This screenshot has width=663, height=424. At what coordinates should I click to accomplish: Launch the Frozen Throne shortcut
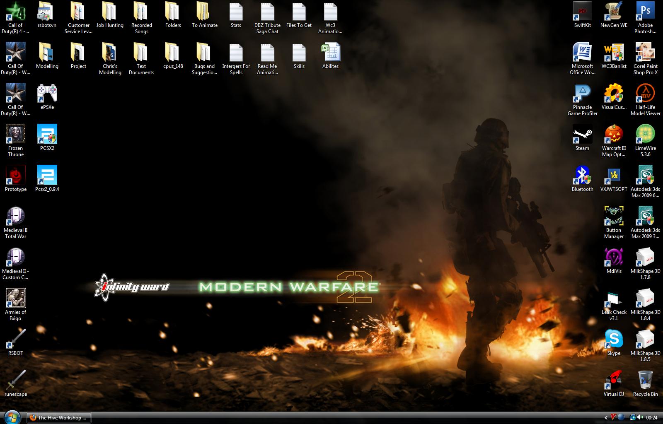click(15, 141)
